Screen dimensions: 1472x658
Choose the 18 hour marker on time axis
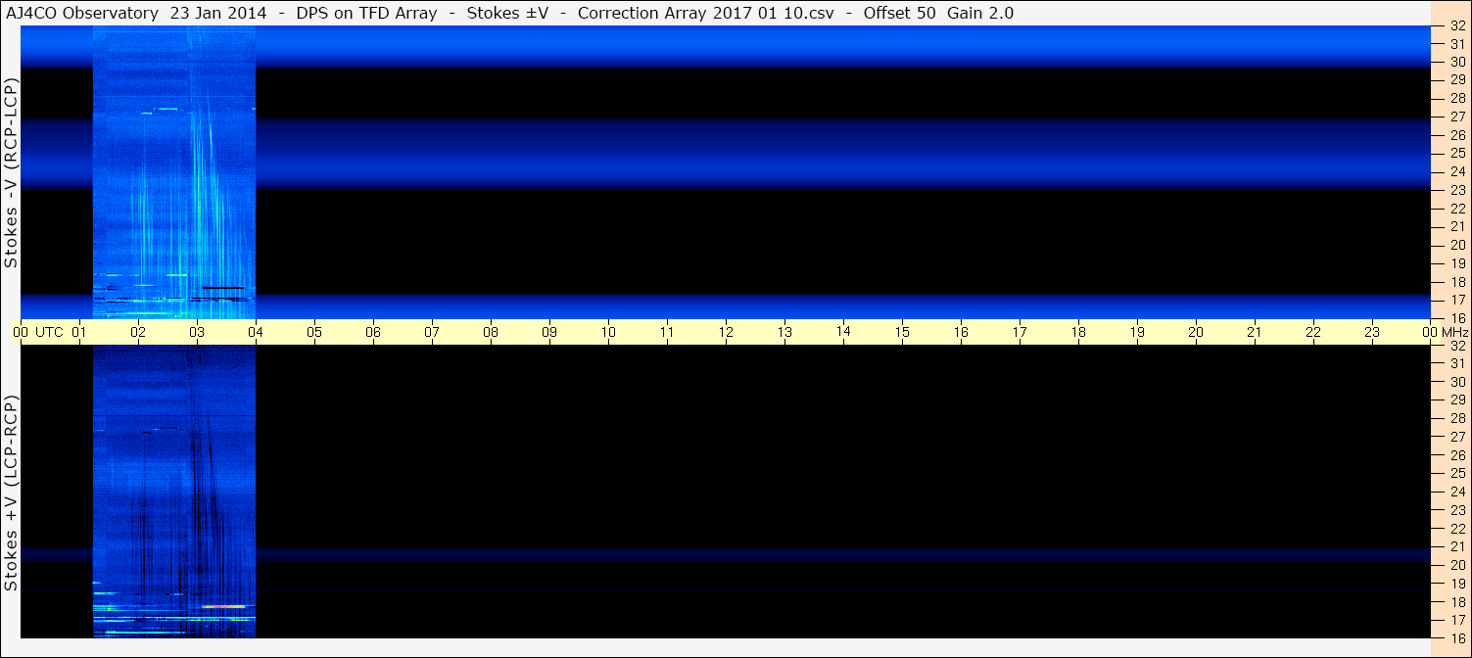pos(1078,332)
